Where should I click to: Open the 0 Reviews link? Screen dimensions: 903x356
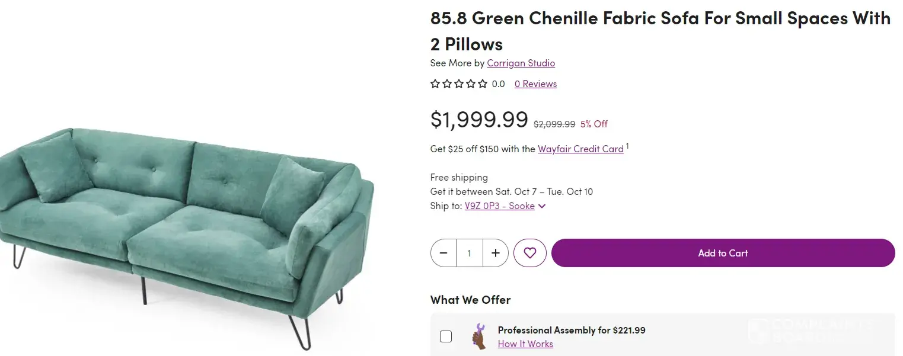click(535, 84)
